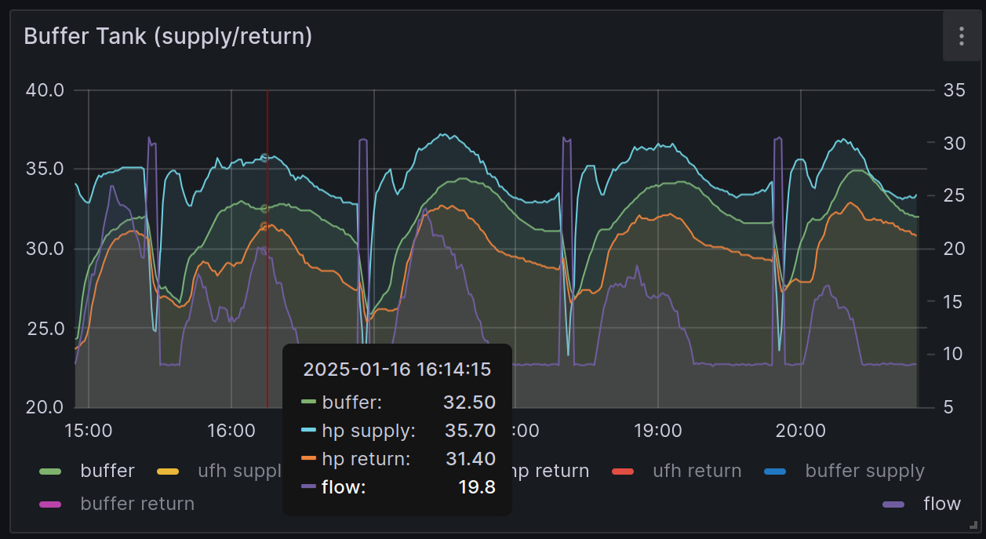
Task: Click the magenta buffer return color swatch
Action: [x=50, y=504]
